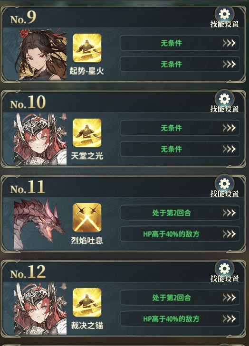Expand second 无条件 condition in No.9
Image resolution: width=249 pixels, height=346 pixels.
click(x=180, y=64)
